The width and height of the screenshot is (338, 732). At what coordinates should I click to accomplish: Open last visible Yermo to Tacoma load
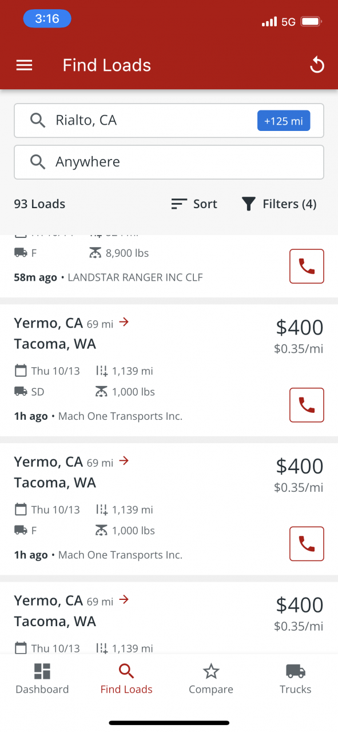tap(169, 618)
